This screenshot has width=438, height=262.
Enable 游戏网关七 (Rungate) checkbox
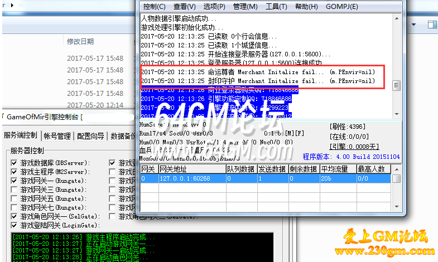(x=14, y=207)
